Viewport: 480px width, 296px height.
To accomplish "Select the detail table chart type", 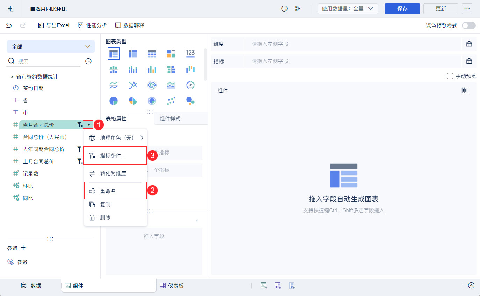I will pyautogui.click(x=152, y=53).
